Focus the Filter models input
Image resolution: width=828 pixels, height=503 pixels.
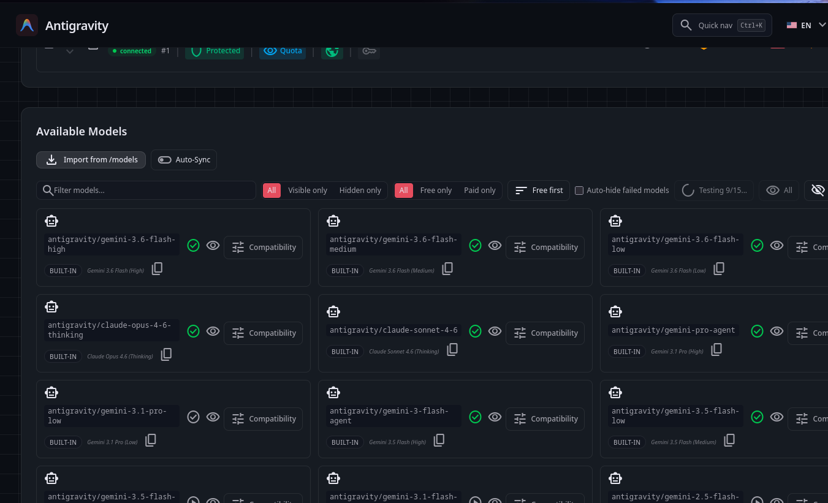pyautogui.click(x=146, y=190)
